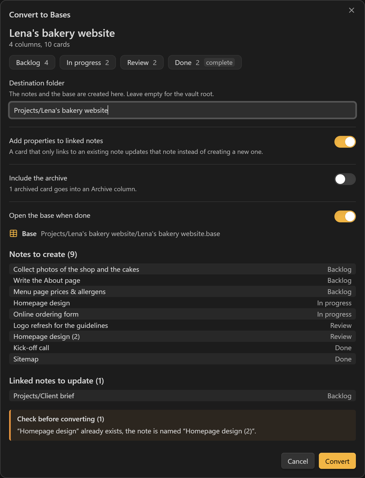
Task: Click the Lena's bakery website title
Action: tap(62, 33)
